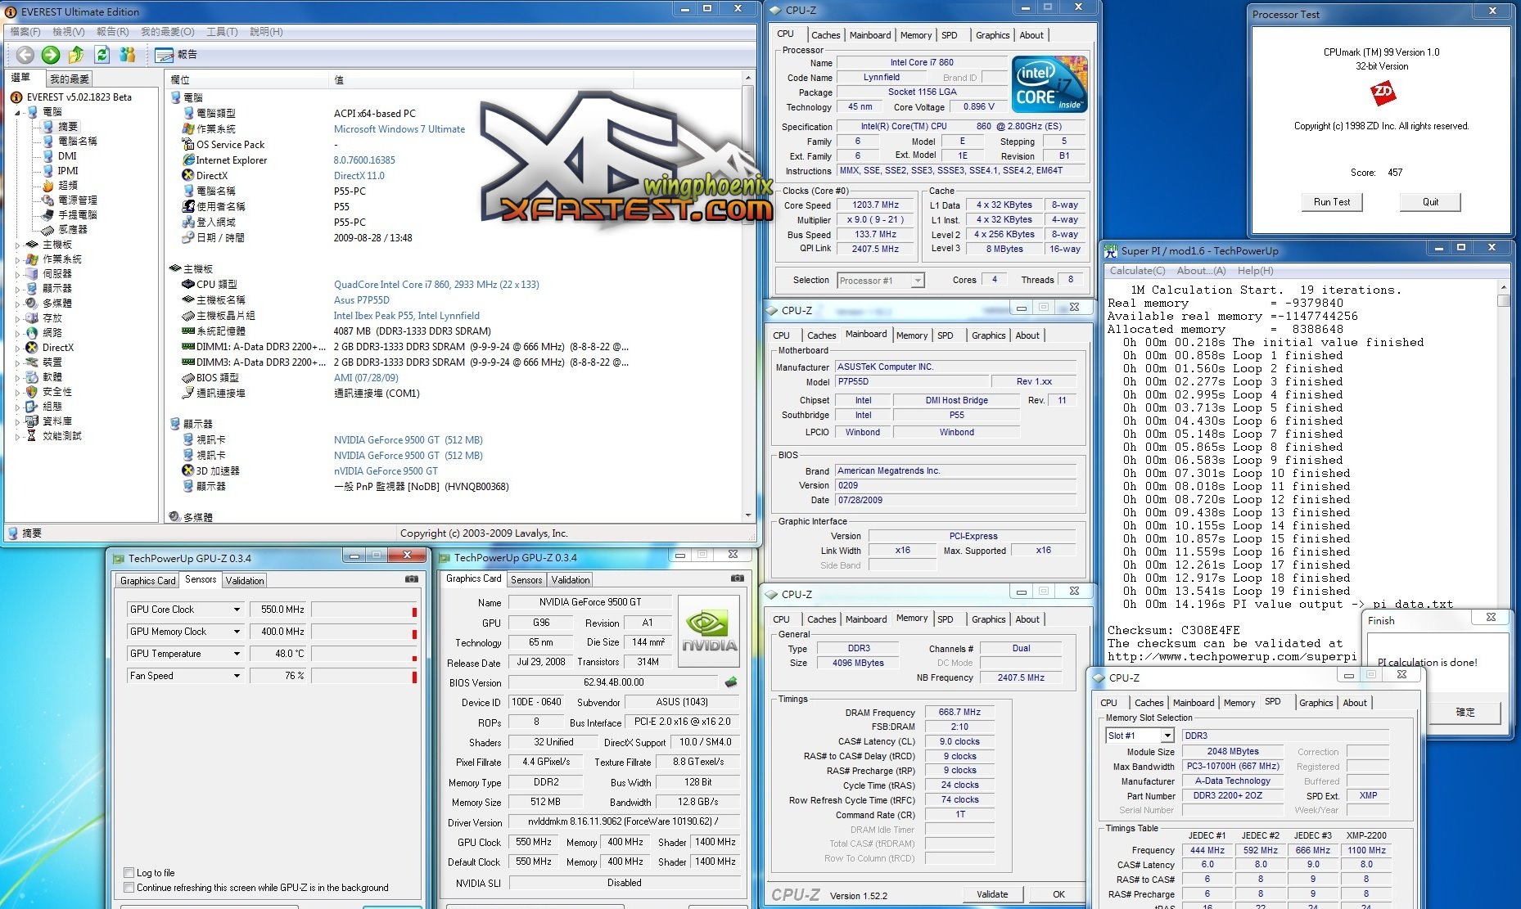Switch to Validation tab in GPU-Z Sensors window

coord(245,581)
